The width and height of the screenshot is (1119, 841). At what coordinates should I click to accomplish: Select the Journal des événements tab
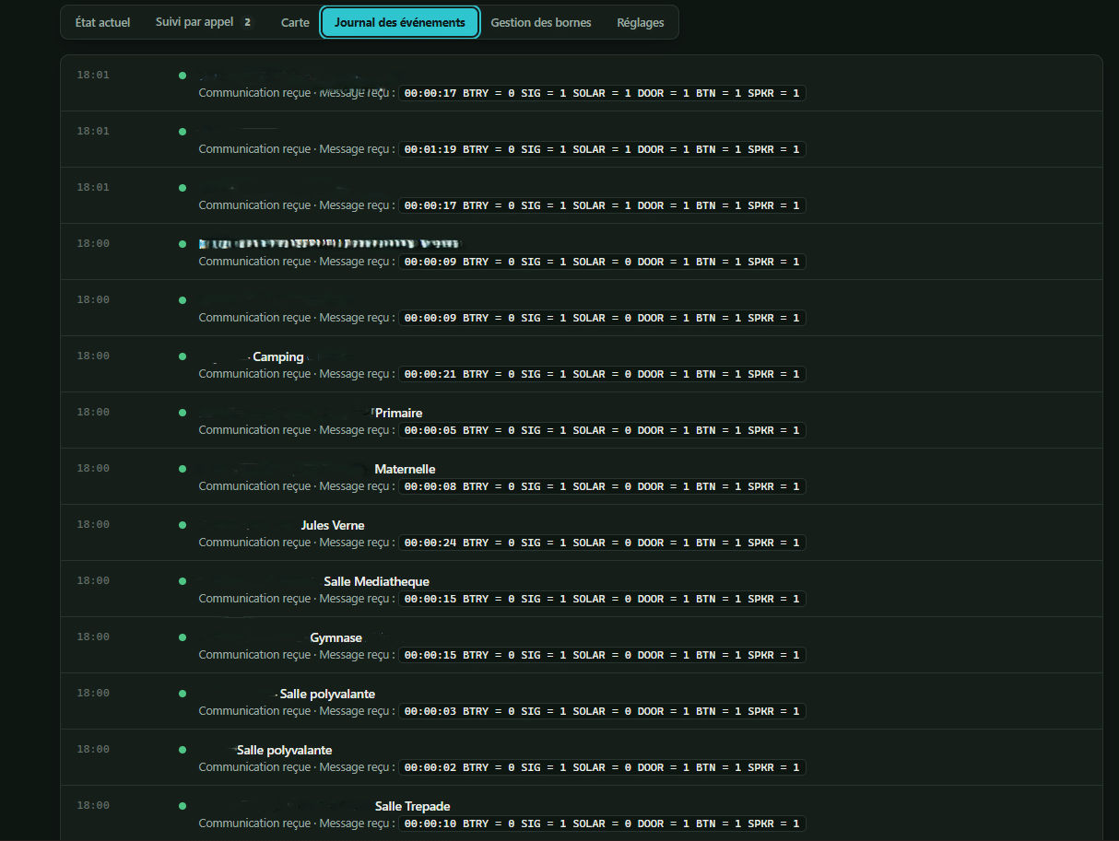point(400,22)
